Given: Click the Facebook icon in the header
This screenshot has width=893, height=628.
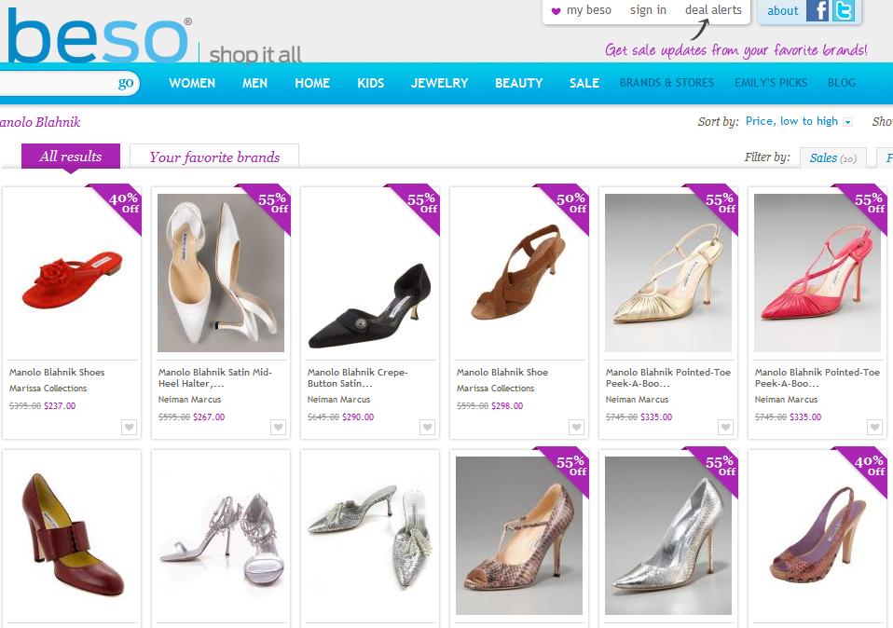Looking at the screenshot, I should point(817,11).
